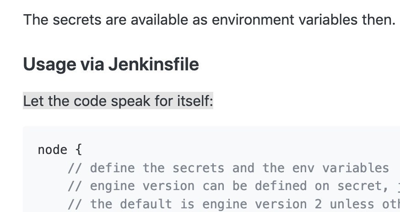Click the word 'Jenkinsfile' in the heading
This screenshot has height=212, width=400.
pyautogui.click(x=154, y=64)
